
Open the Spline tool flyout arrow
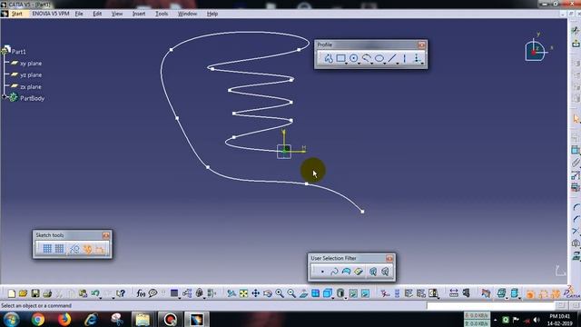coord(371,64)
